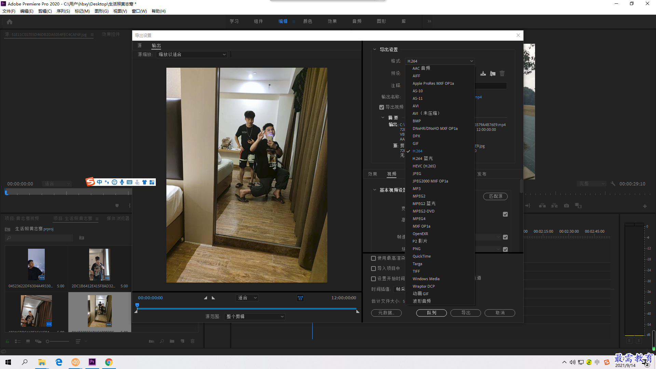
Task: Open the program monitor 完整 resolution dropdown
Action: (591, 184)
